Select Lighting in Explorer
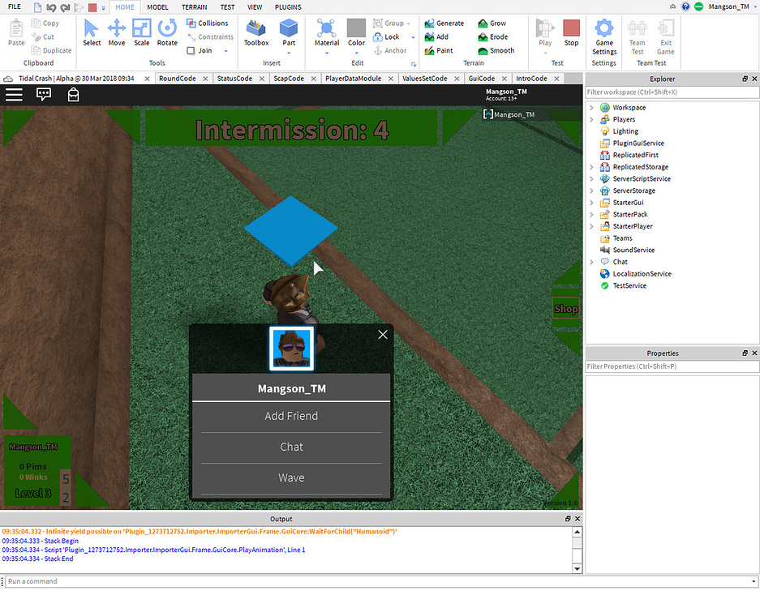This screenshot has height=608, width=760. tap(625, 131)
